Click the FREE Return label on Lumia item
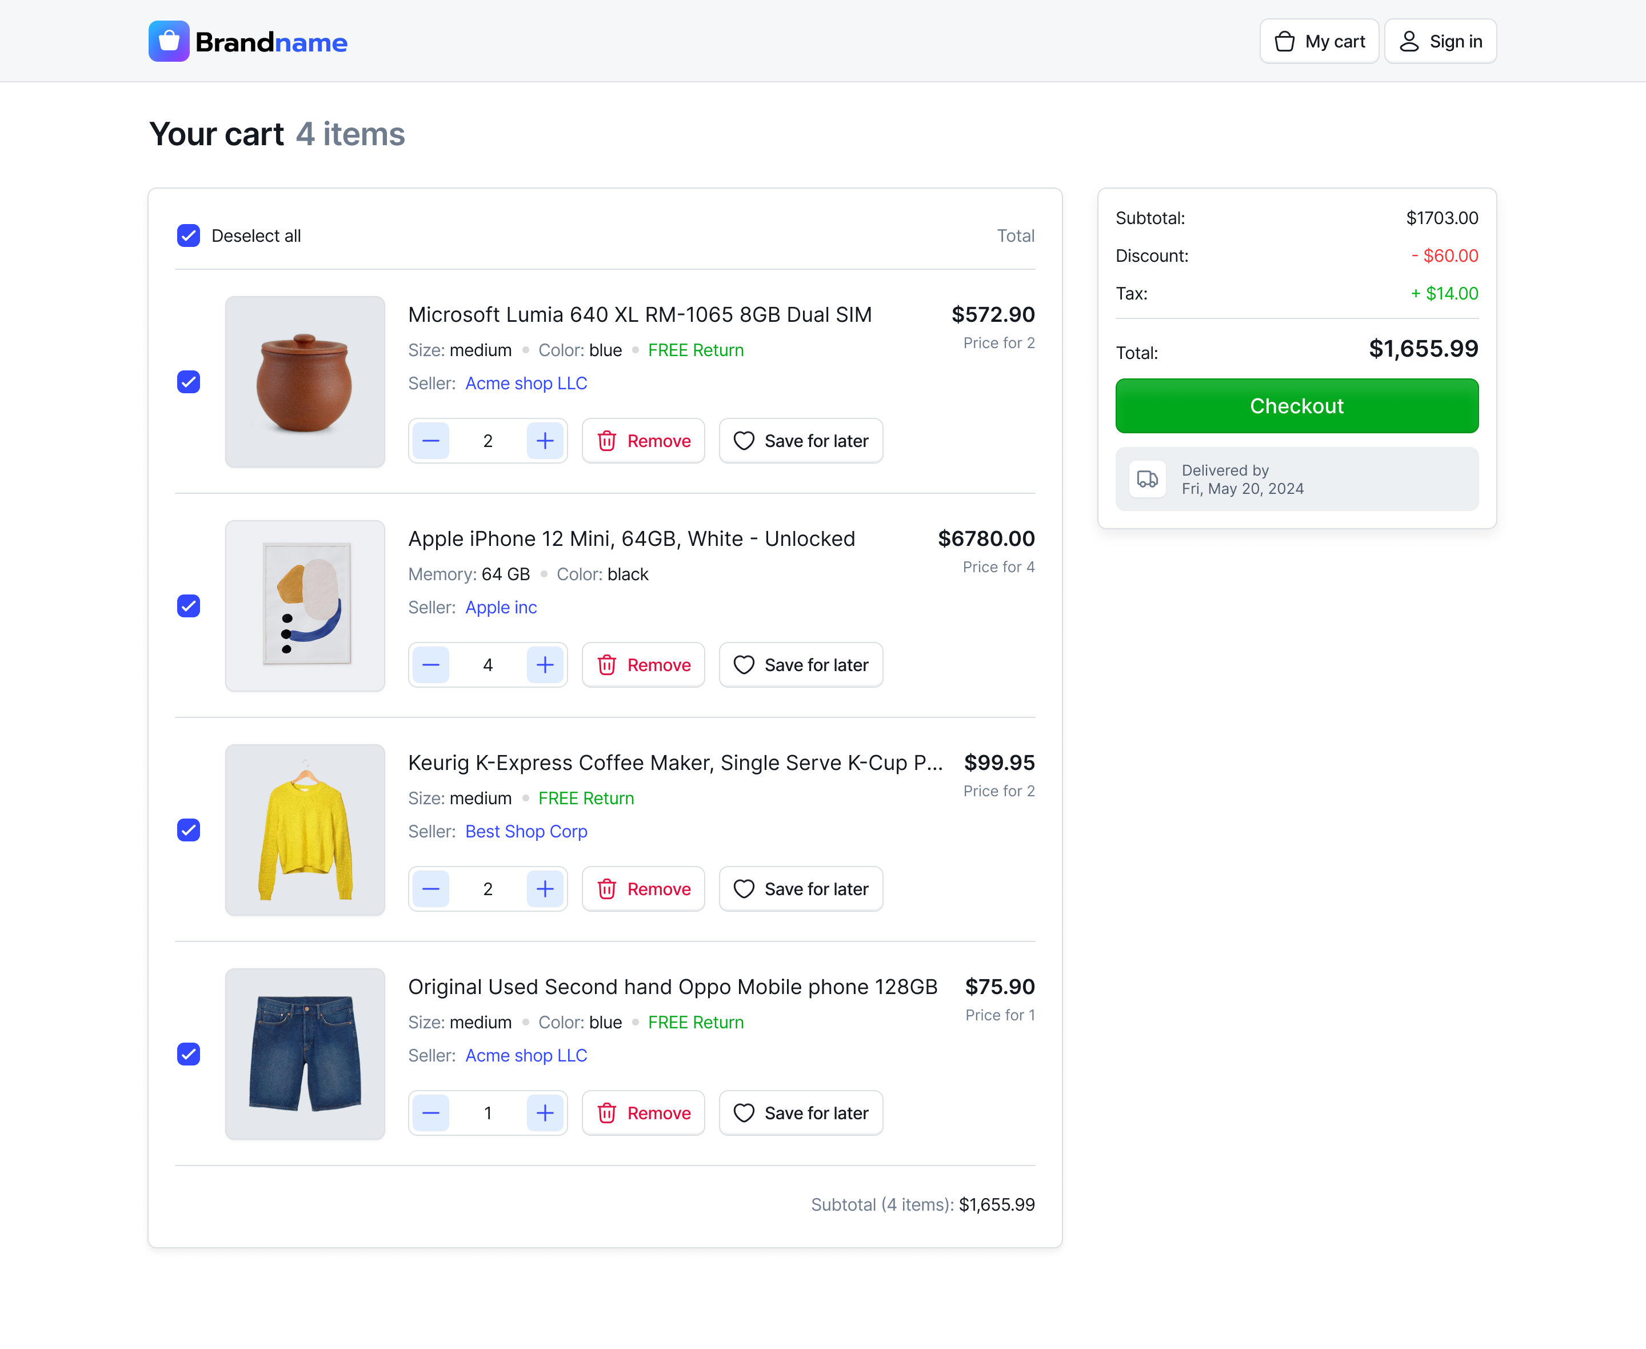1646x1349 pixels. 696,350
